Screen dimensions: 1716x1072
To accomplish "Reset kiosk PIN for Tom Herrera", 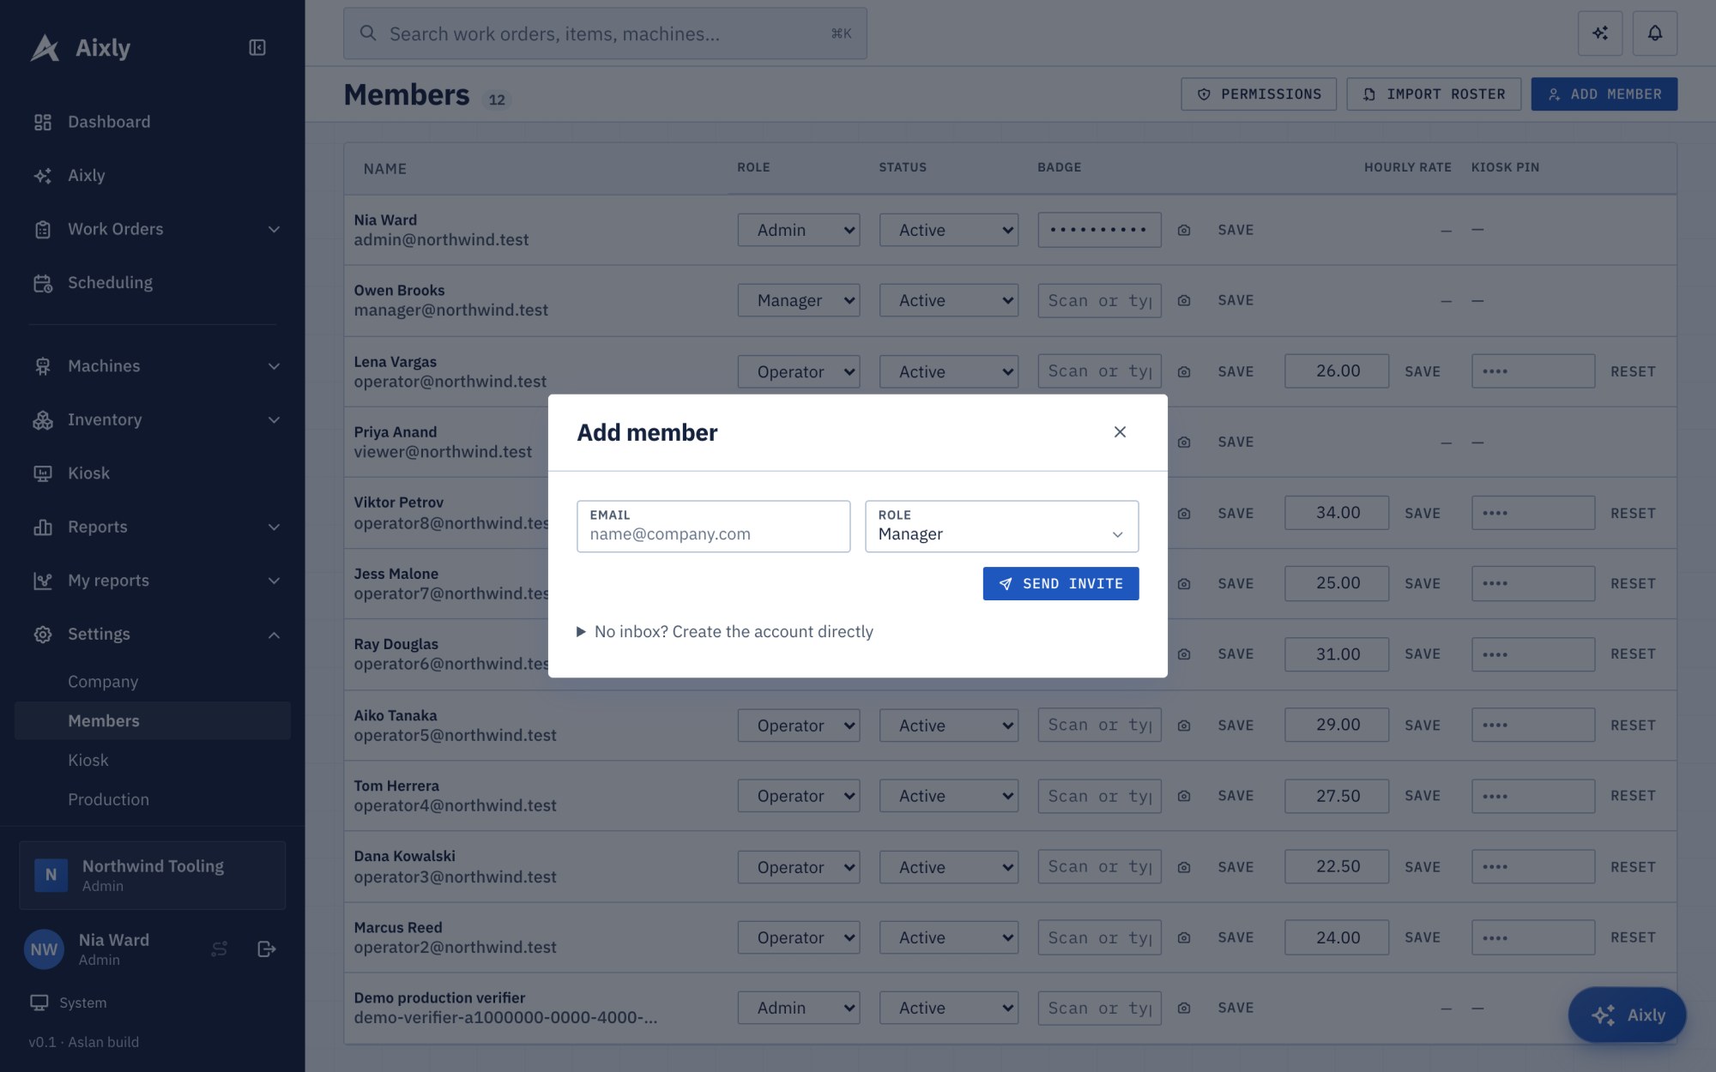I will pyautogui.click(x=1633, y=796).
